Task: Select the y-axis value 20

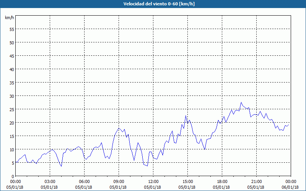Action: pos(12,123)
